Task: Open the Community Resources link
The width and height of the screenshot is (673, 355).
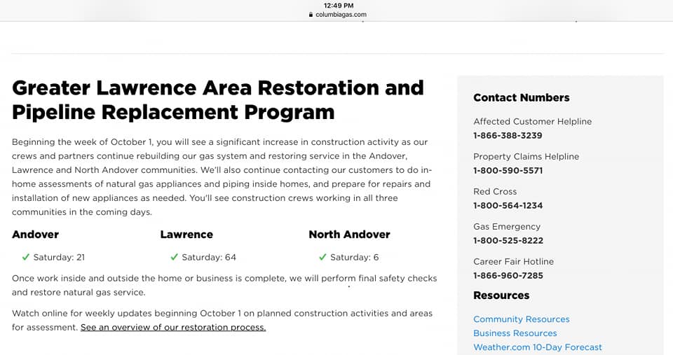Action: point(521,319)
